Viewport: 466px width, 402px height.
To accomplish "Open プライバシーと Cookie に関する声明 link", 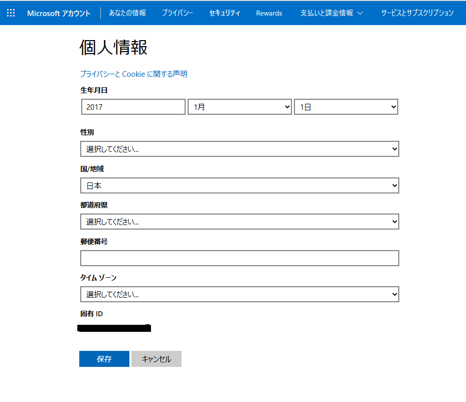I will click(x=134, y=74).
